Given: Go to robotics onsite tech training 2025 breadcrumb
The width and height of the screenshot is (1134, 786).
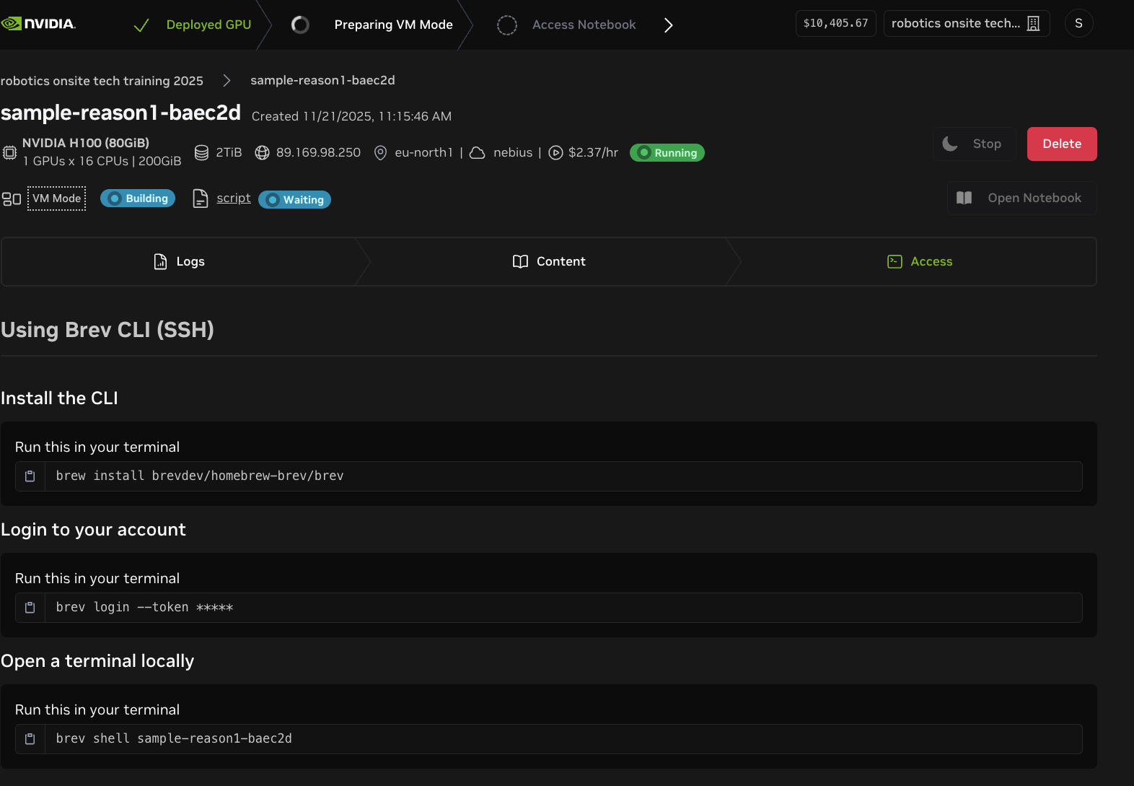Looking at the screenshot, I should pos(102,81).
